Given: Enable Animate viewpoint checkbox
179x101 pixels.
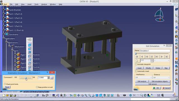Looking at the screenshot, I should 136,64.
